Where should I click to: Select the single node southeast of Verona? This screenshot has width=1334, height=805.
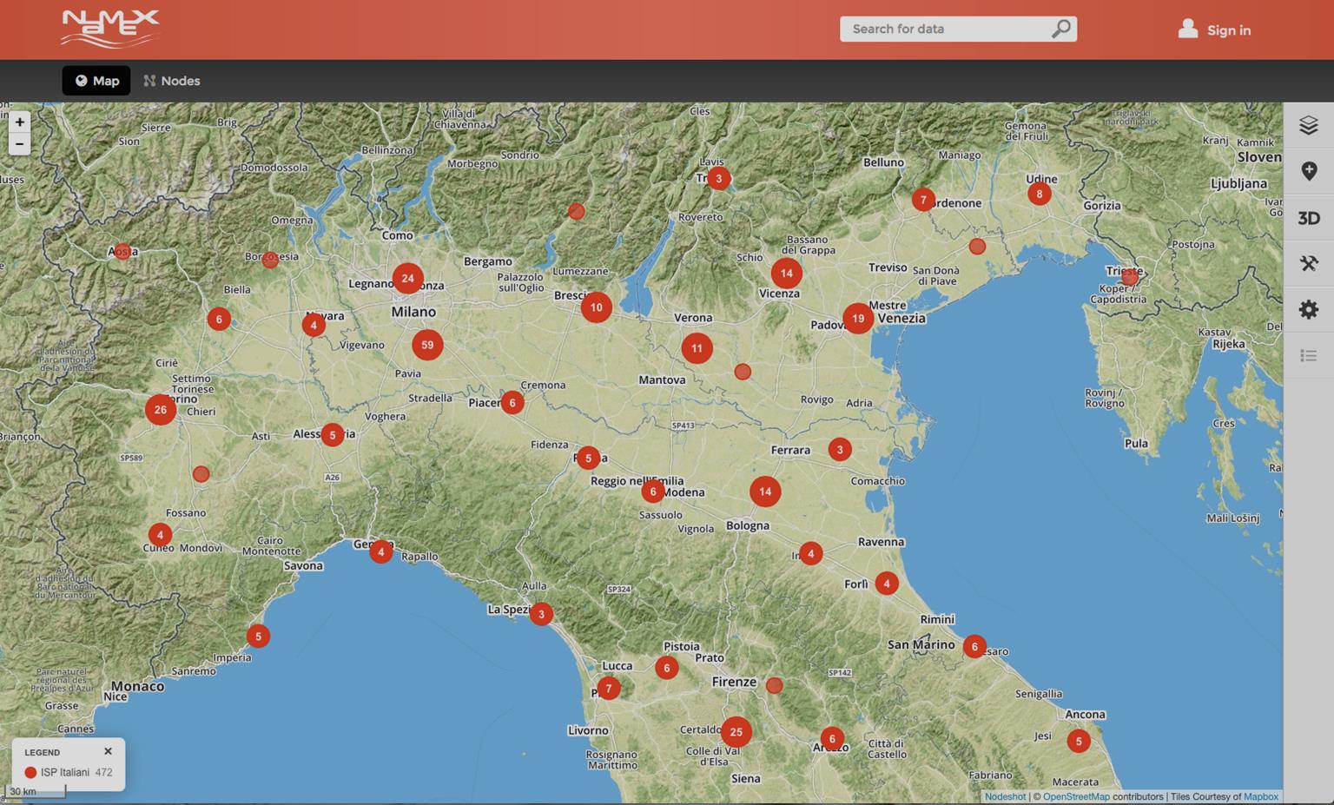point(743,372)
